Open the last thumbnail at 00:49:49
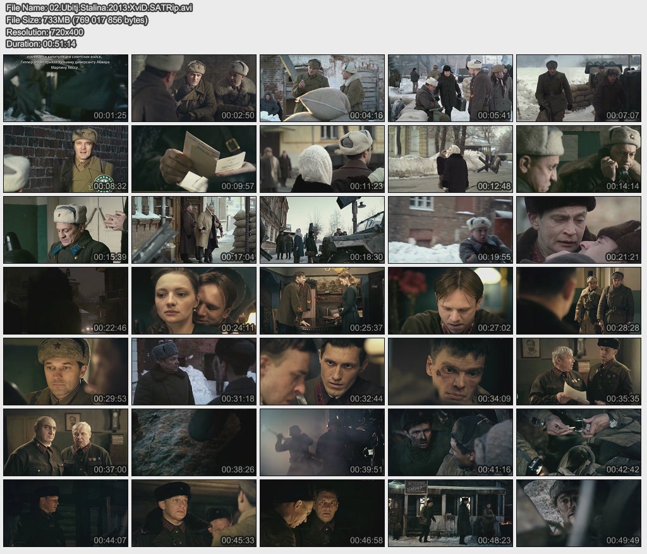 [x=578, y=513]
